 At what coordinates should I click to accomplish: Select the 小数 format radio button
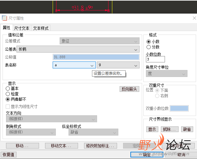148,41
